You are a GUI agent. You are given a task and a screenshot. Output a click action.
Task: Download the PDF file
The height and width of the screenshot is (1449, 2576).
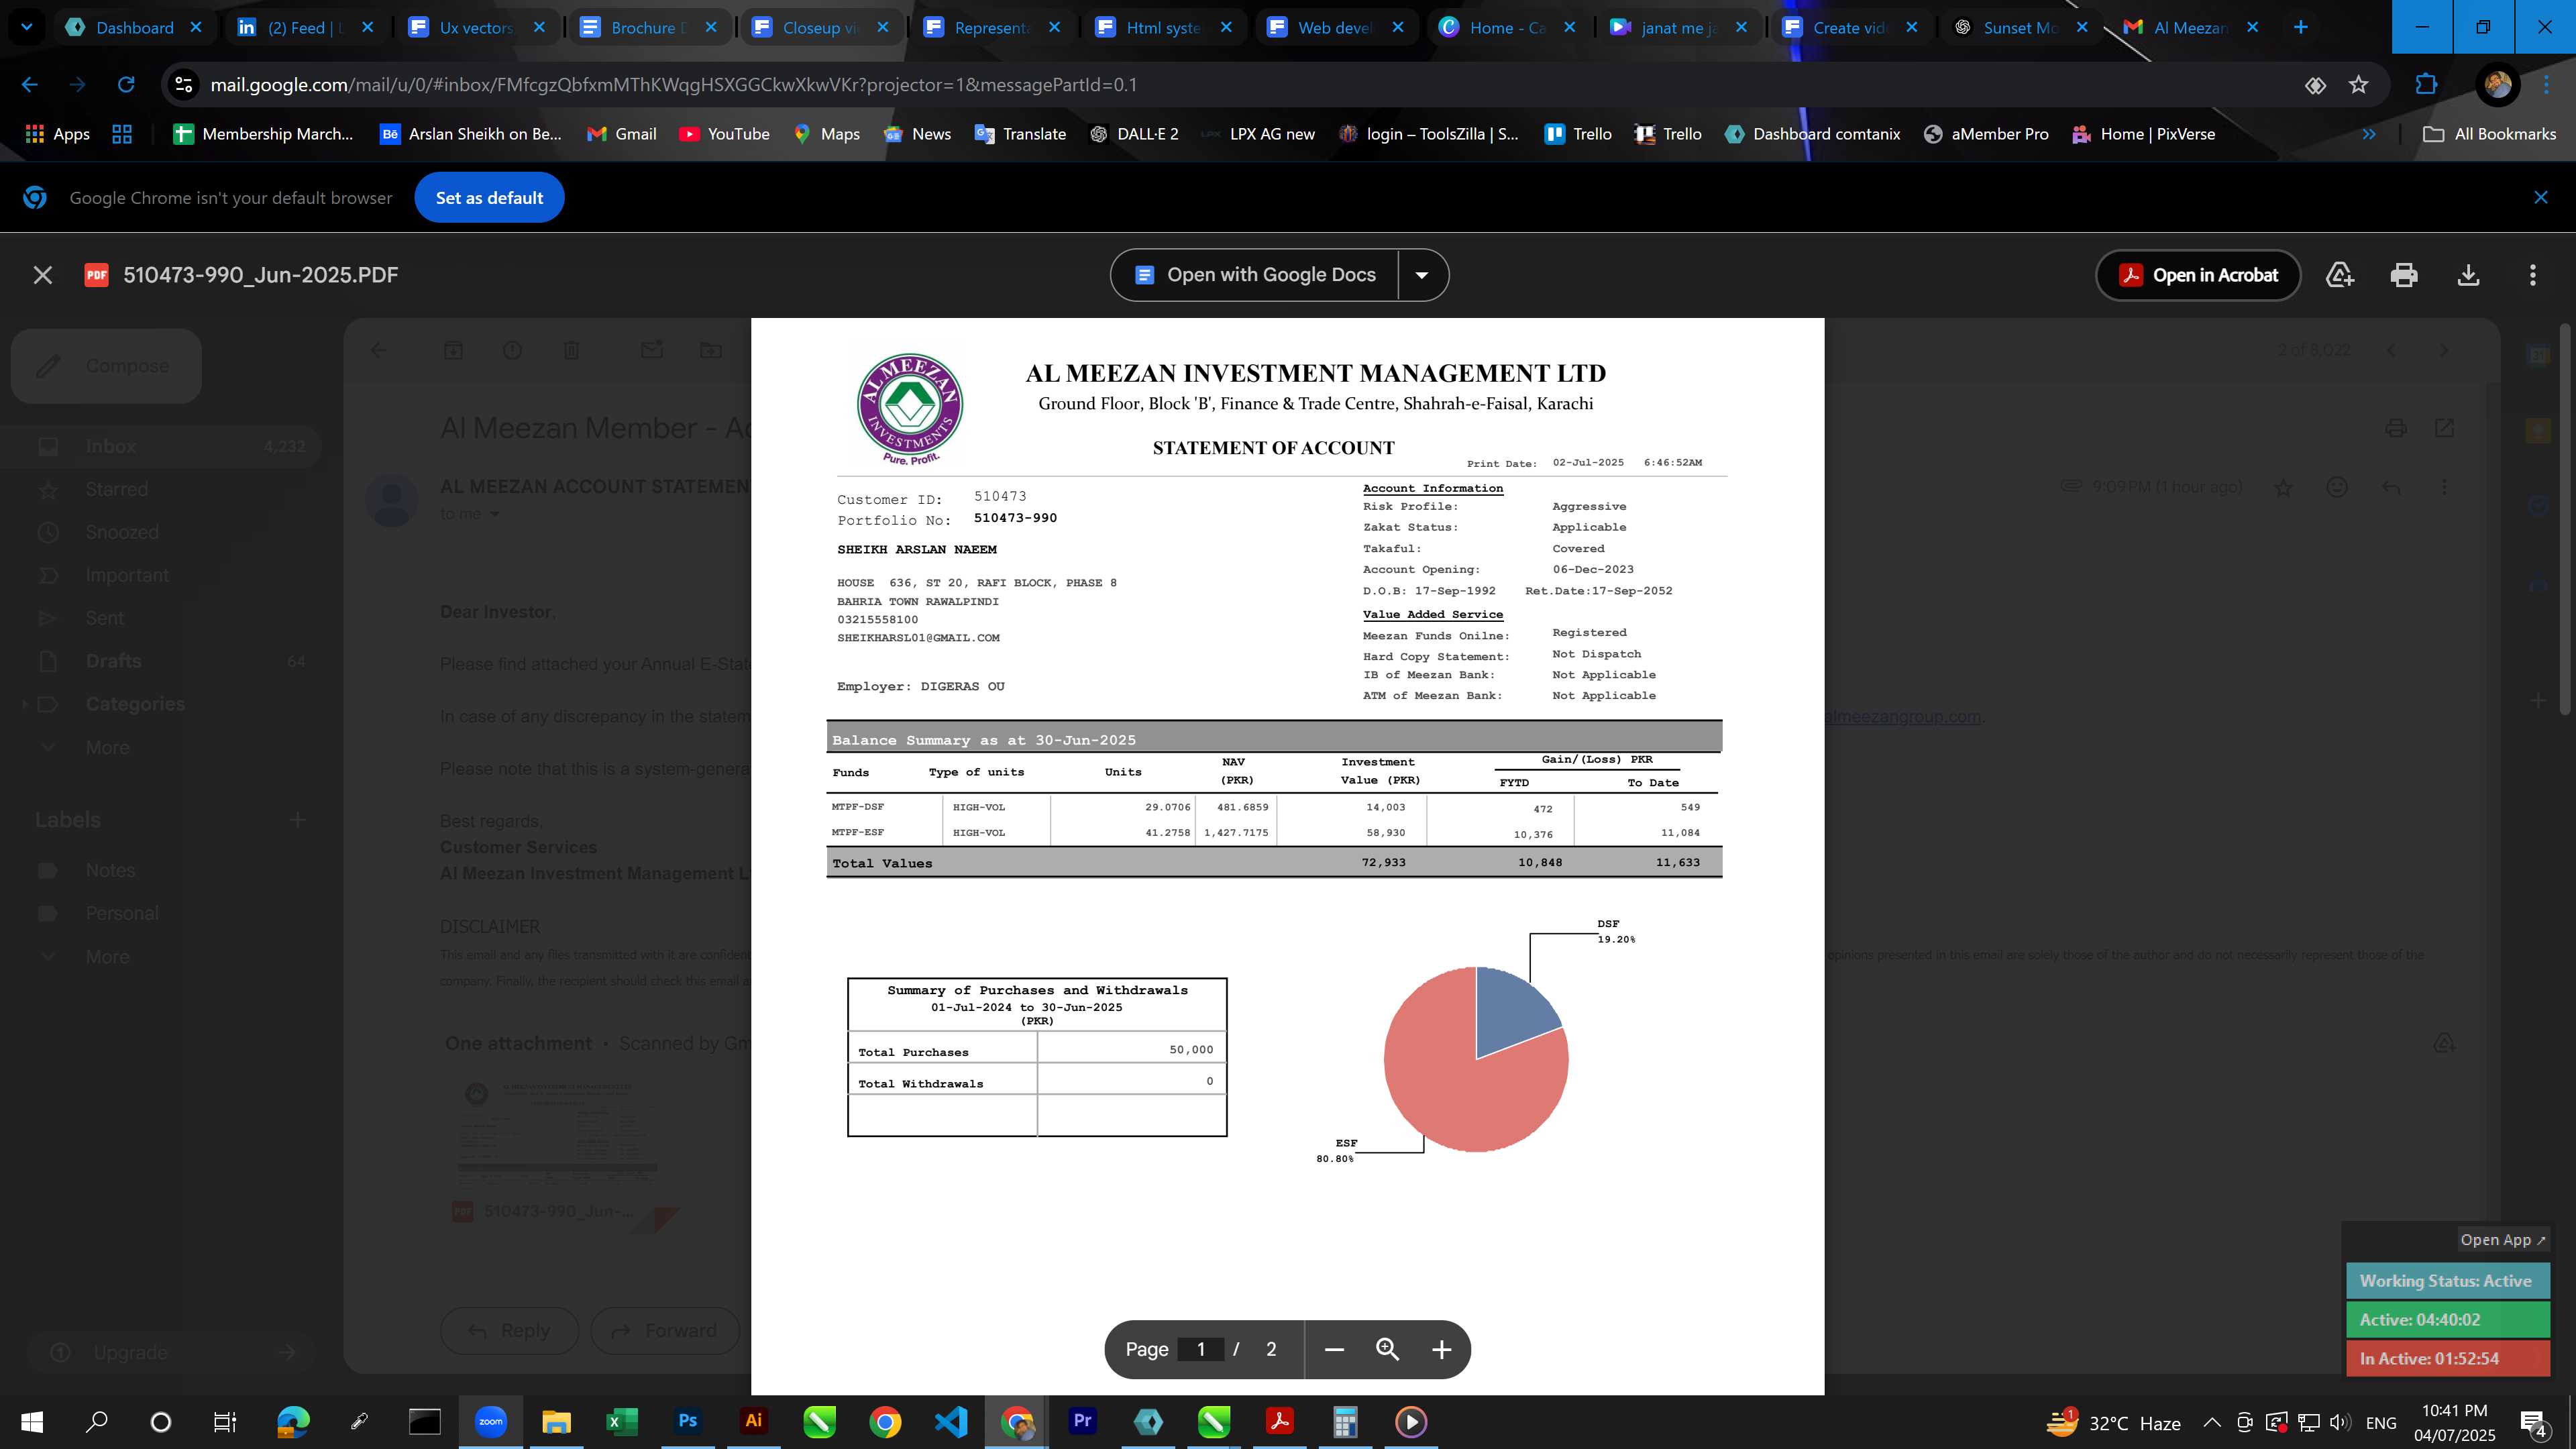pyautogui.click(x=2468, y=275)
